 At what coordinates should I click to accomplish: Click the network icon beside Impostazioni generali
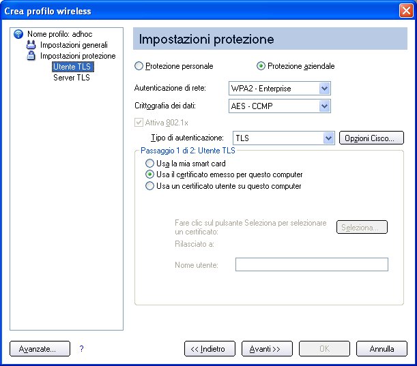click(31, 45)
